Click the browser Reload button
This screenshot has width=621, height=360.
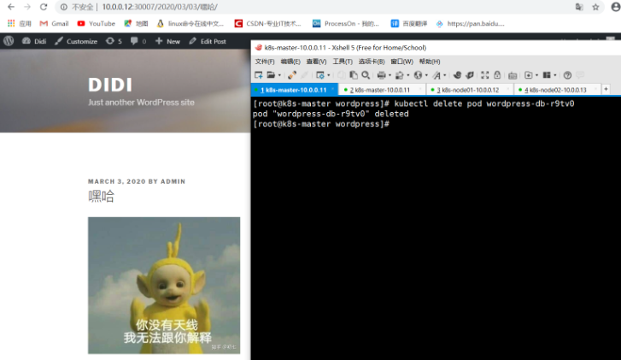(x=44, y=7)
